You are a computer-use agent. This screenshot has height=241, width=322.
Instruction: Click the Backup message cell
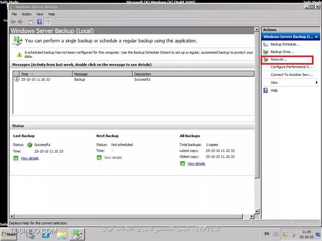tap(79, 79)
